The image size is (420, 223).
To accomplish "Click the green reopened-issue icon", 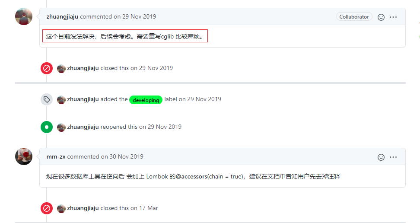I will click(x=47, y=127).
